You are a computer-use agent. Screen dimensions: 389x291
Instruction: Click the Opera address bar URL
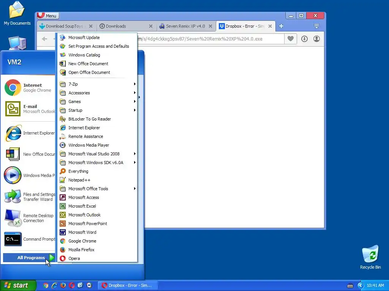211,39
